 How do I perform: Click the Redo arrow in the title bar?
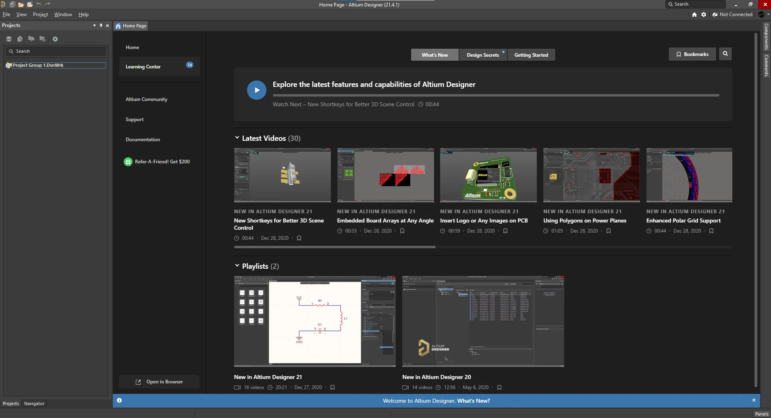click(x=48, y=4)
